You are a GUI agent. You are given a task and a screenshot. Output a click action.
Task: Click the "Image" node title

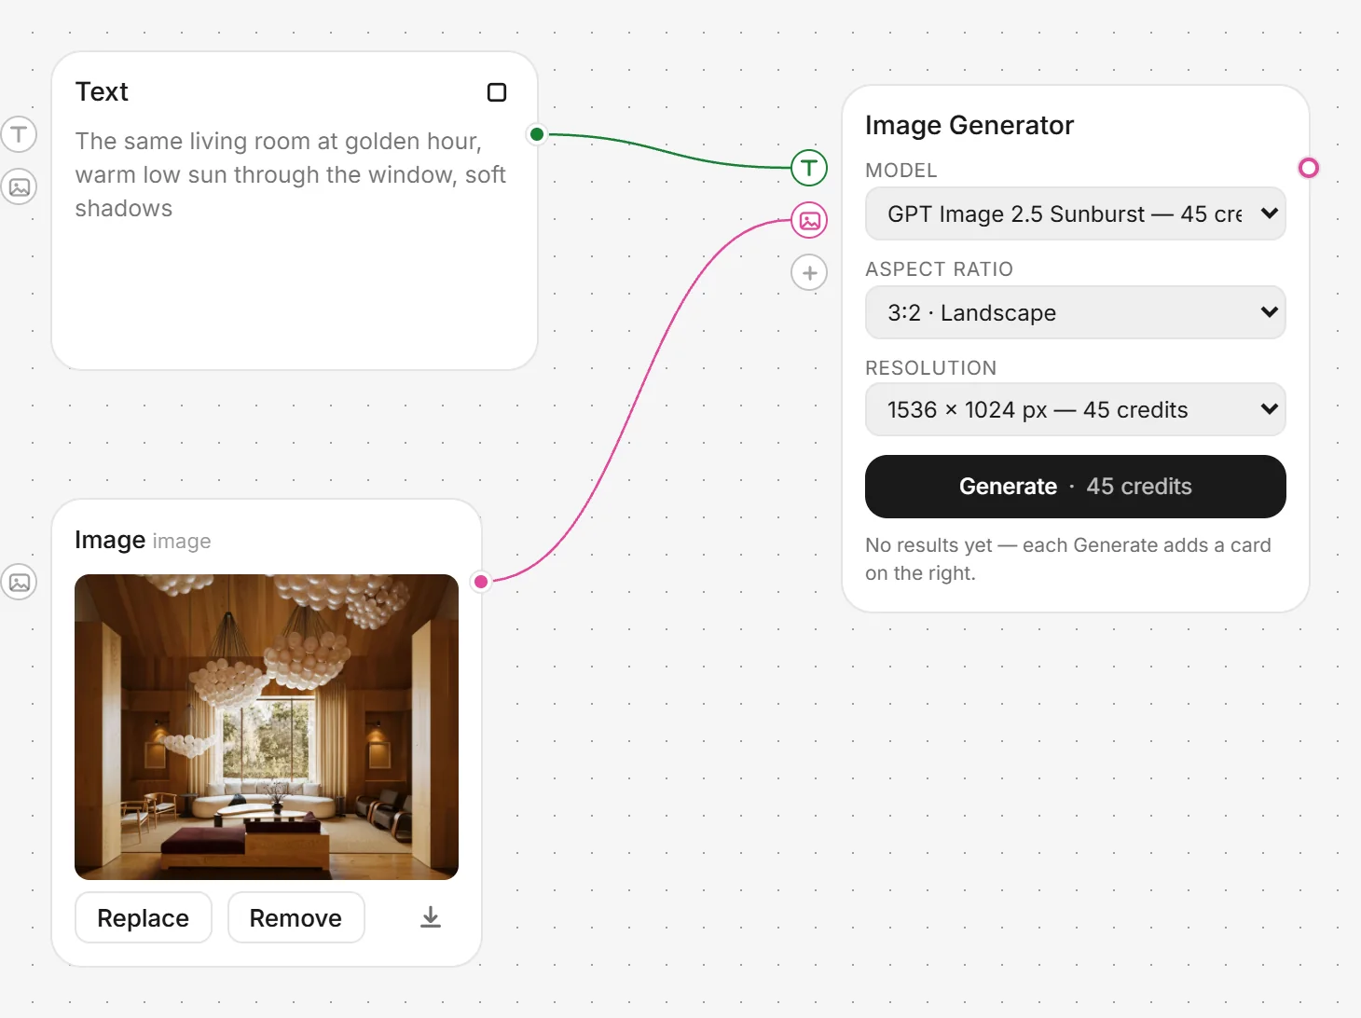pos(110,540)
